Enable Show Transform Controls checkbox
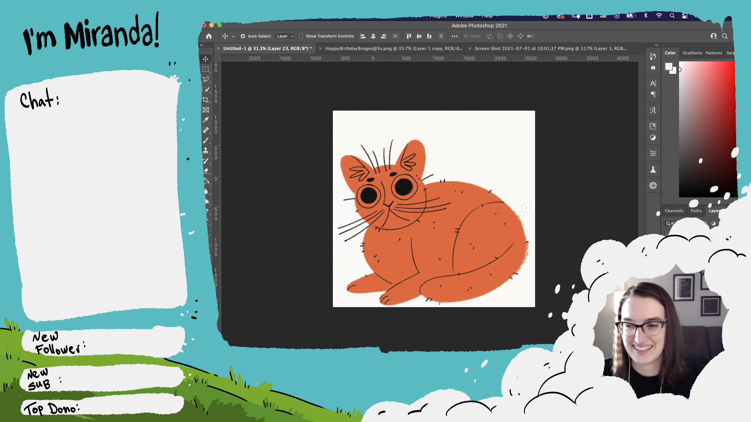The image size is (751, 422). coord(301,36)
